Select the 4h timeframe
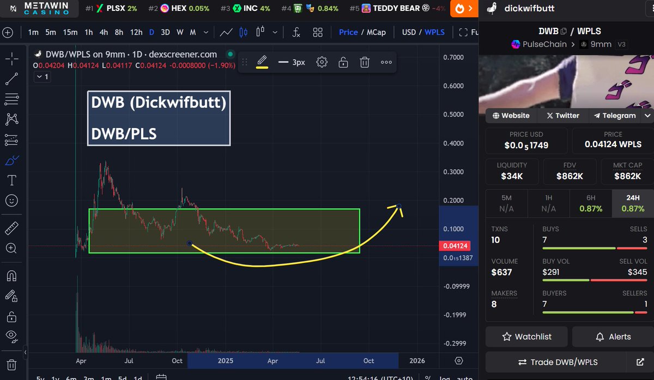The height and width of the screenshot is (380, 654). click(104, 32)
